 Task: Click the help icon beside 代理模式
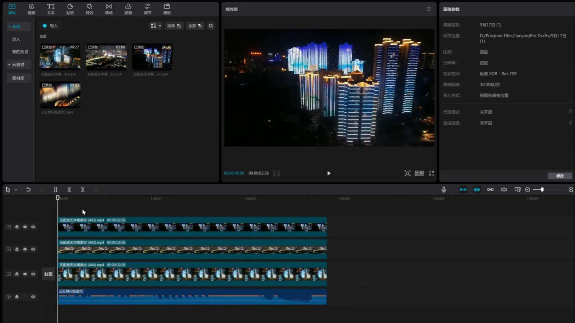pyautogui.click(x=571, y=111)
